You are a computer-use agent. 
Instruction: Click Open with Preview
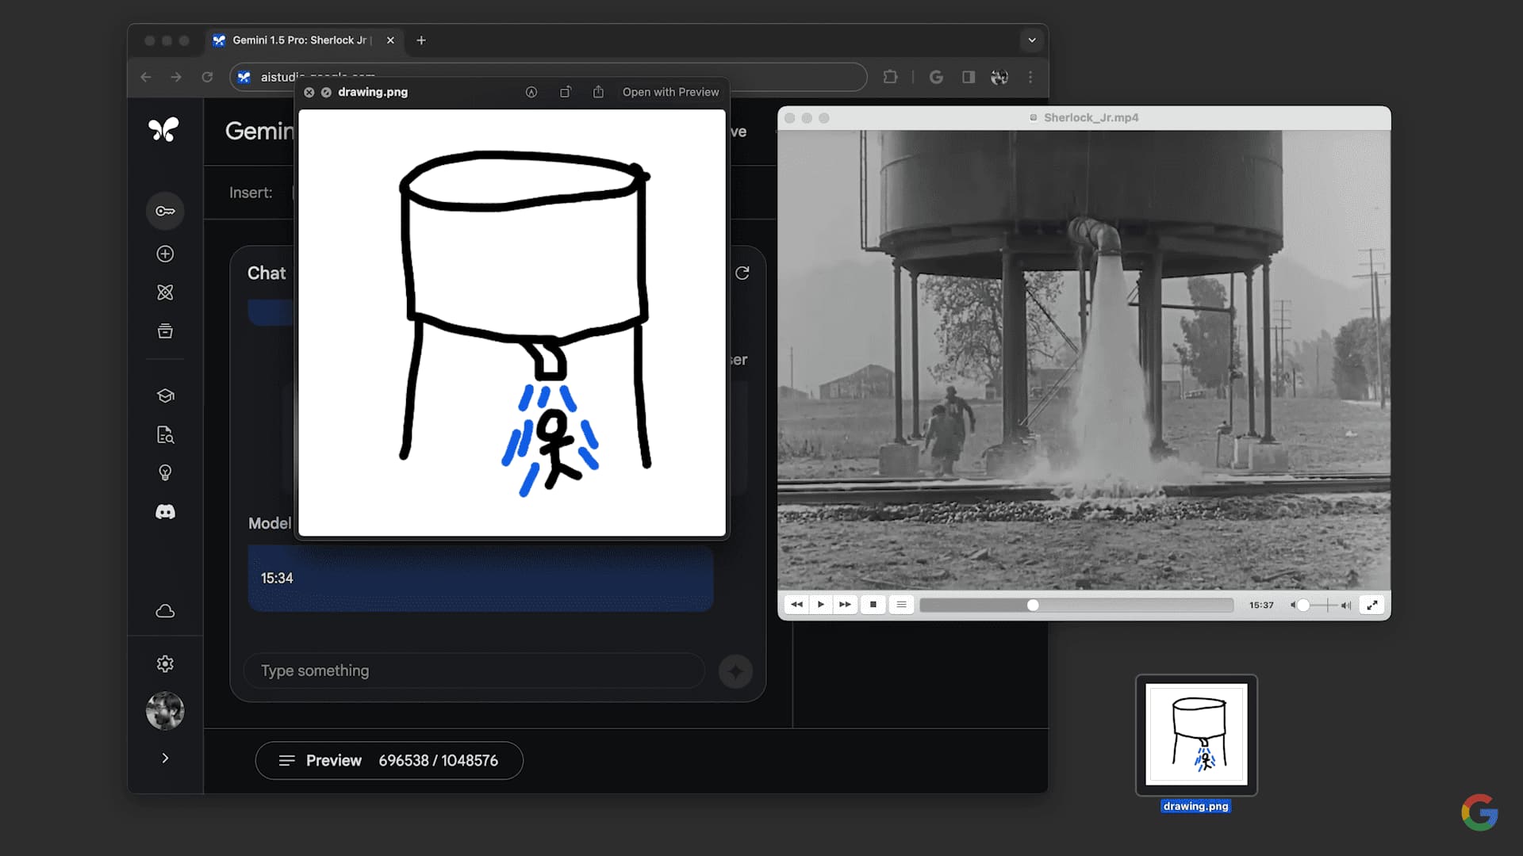tap(671, 92)
